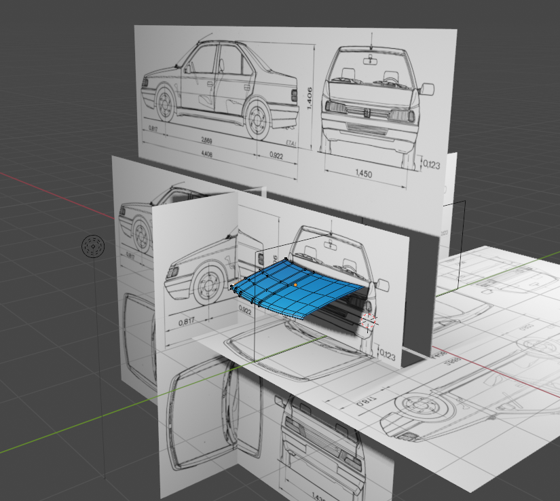Viewport: 560px width, 501px height.
Task: Click the "4,408" length dimension text
Action: point(206,154)
